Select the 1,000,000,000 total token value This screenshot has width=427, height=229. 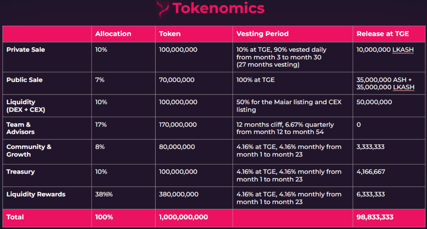point(184,217)
